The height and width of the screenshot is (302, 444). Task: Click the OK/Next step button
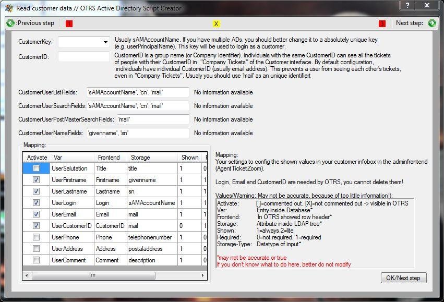tap(403, 278)
